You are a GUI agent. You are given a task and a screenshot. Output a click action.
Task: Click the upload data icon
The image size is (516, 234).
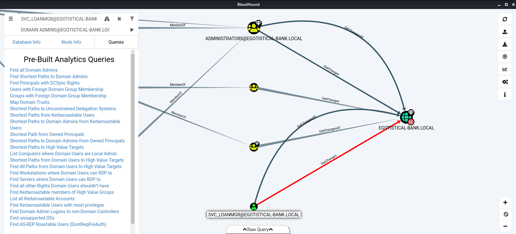(x=505, y=57)
